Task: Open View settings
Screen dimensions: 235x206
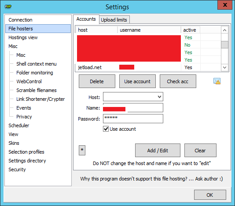Action: pyautogui.click(x=13, y=134)
